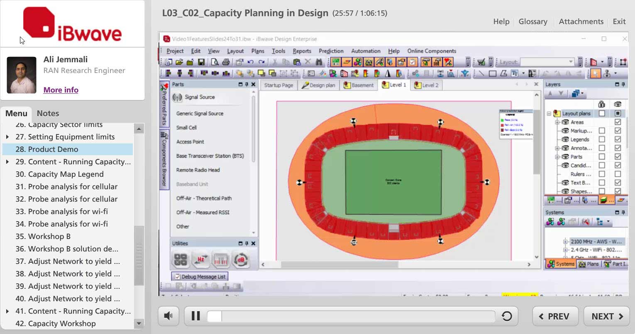Toggle visibility checkbox for the Areas layer
The image size is (635, 334).
pos(618,122)
